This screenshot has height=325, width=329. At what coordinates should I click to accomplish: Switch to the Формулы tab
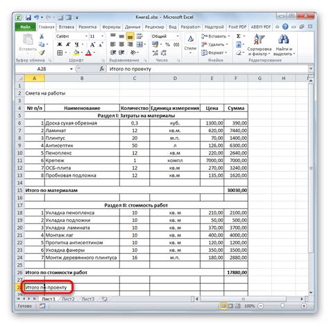(x=111, y=27)
